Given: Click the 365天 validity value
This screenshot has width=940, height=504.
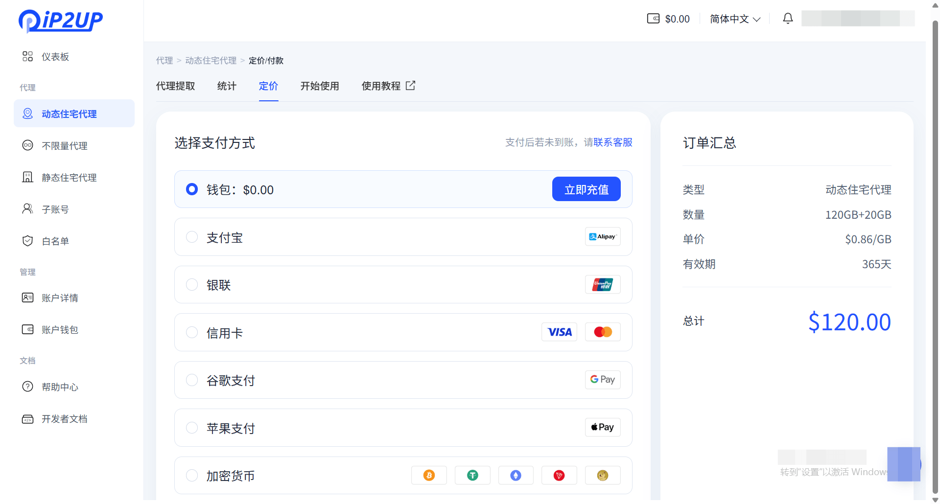Looking at the screenshot, I should tap(876, 264).
